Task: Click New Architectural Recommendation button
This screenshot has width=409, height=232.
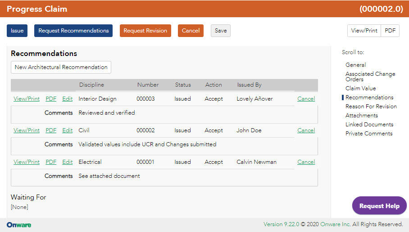Action: [x=61, y=67]
